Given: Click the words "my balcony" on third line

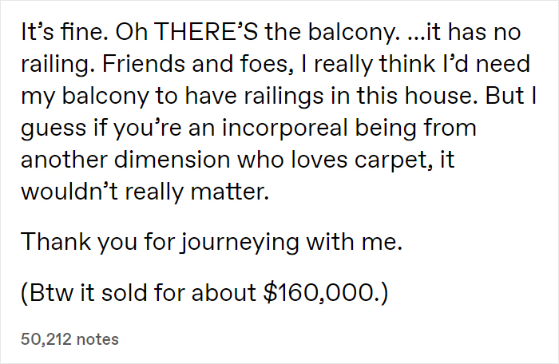Looking at the screenshot, I should [85, 97].
